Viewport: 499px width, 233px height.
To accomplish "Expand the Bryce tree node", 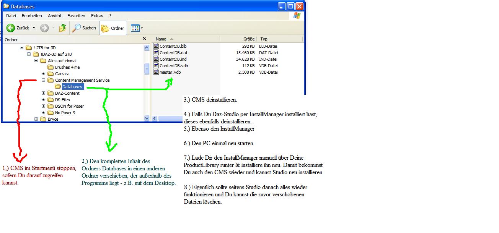I will pyautogui.click(x=36, y=119).
